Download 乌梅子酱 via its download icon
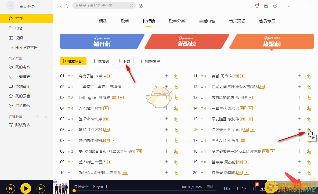 coord(176,76)
